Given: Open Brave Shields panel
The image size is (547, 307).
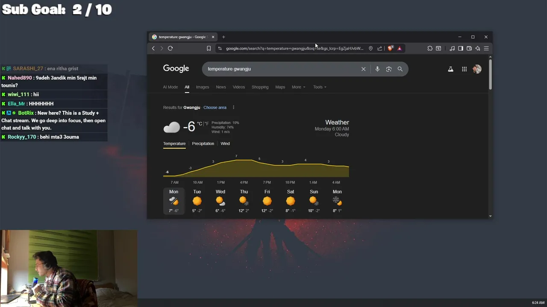Looking at the screenshot, I should point(390,48).
